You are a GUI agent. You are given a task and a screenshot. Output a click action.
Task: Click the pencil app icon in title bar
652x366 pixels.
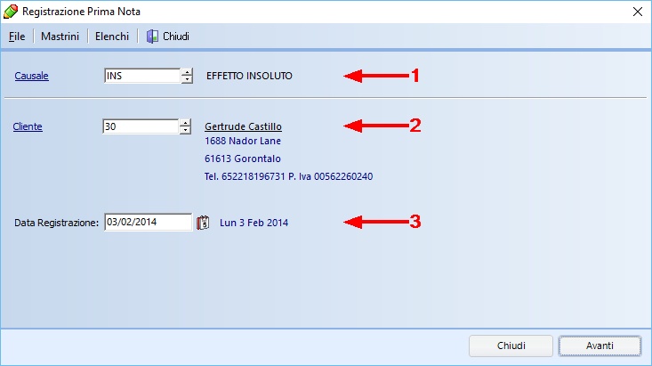[11, 12]
